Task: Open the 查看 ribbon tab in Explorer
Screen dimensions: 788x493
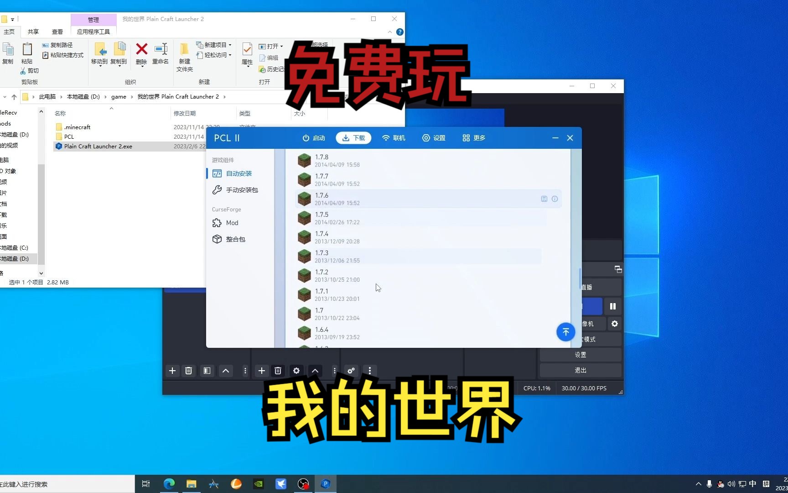Action: click(x=57, y=32)
